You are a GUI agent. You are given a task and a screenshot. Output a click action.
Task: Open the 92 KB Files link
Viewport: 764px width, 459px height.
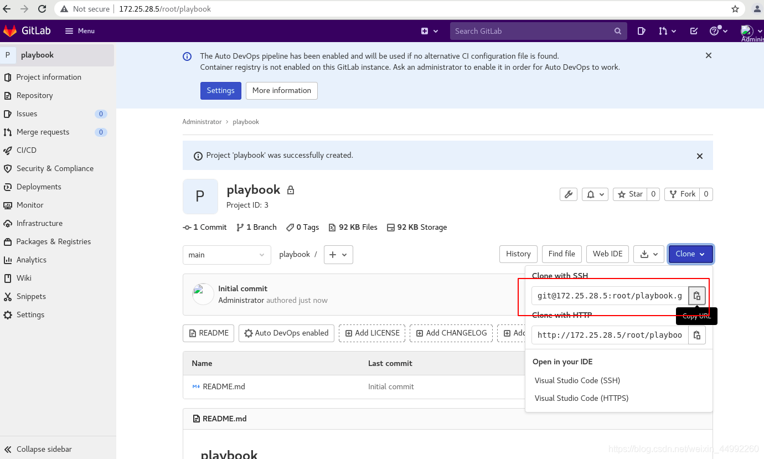click(353, 227)
